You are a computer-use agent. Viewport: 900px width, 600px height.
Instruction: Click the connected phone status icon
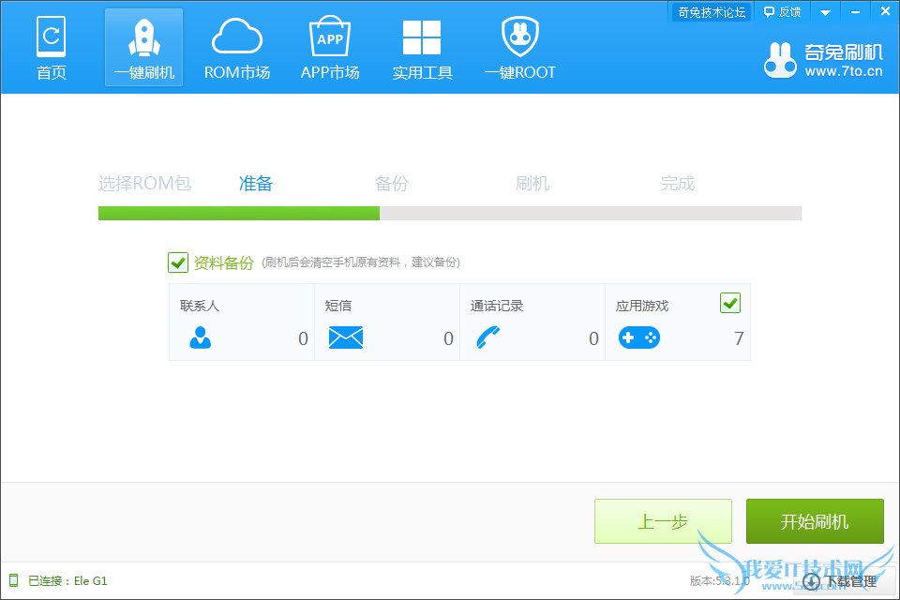[x=13, y=580]
